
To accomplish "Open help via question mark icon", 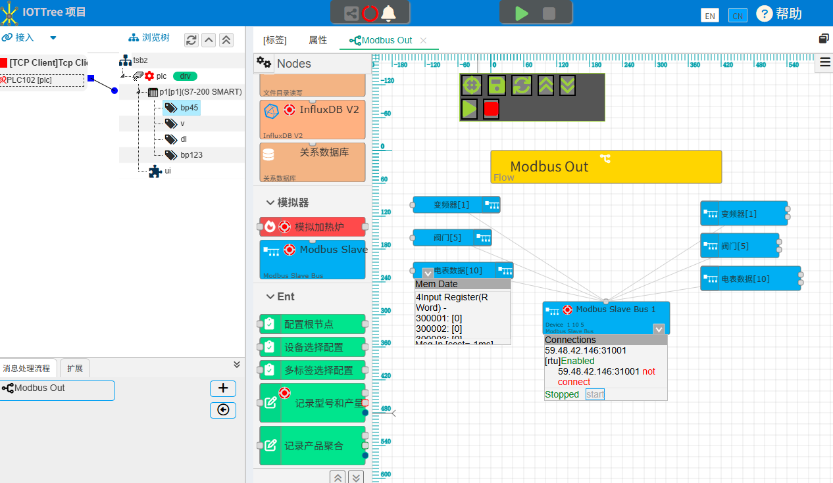I will (764, 13).
